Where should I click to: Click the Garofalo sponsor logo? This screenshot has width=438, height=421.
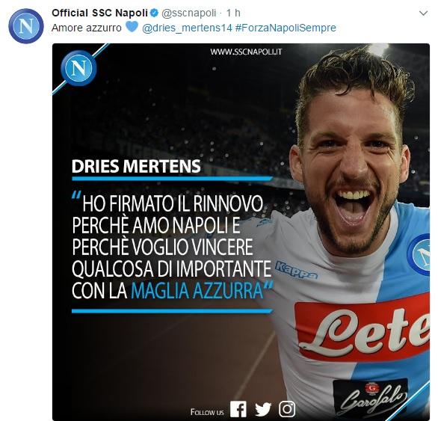(x=371, y=398)
